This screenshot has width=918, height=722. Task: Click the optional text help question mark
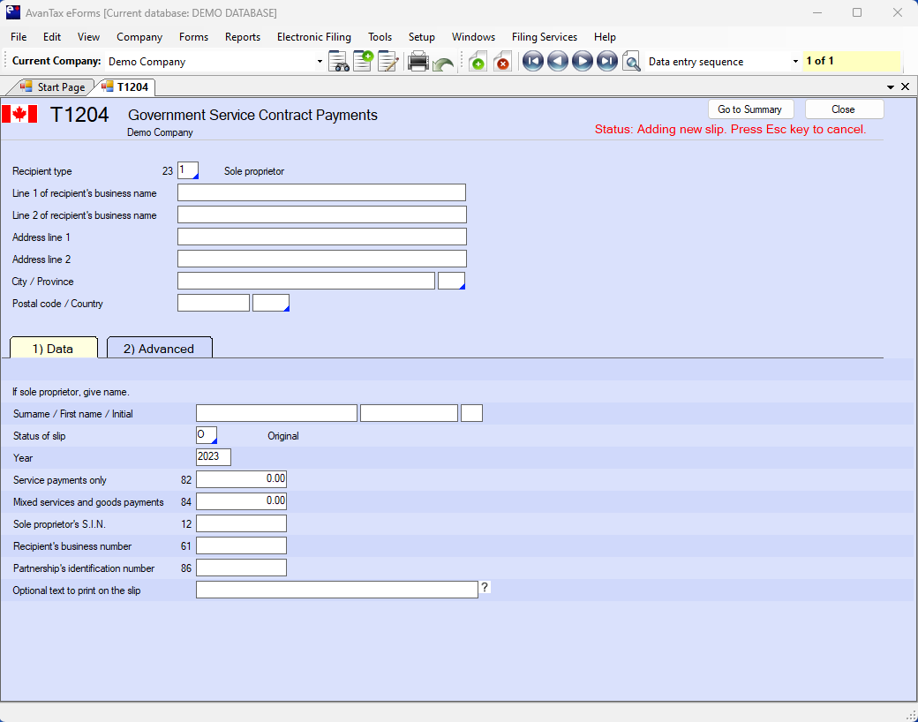click(x=485, y=588)
